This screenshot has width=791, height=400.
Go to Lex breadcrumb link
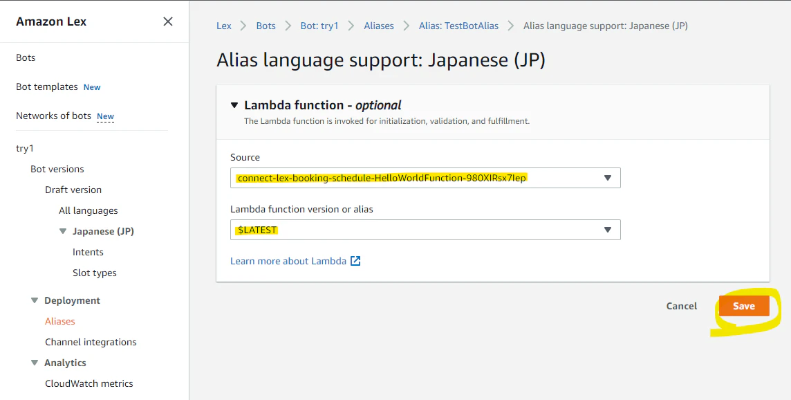point(224,26)
